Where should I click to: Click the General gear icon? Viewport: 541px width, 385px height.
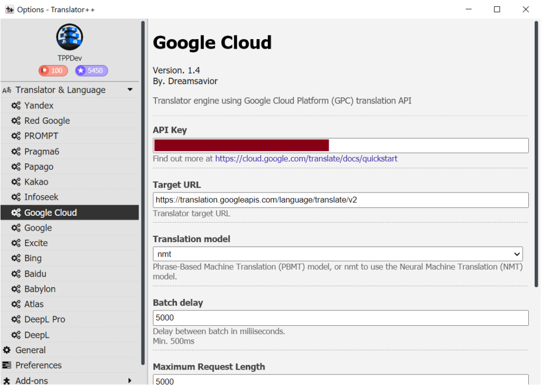point(6,350)
